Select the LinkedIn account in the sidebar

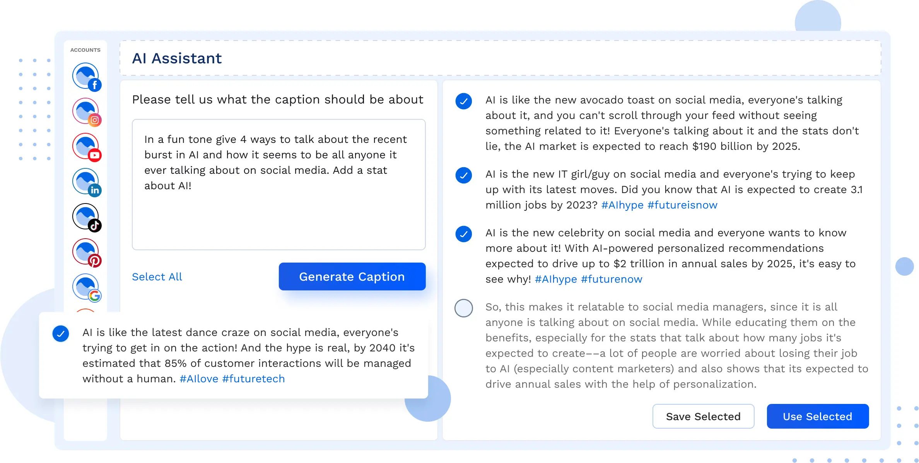pos(85,181)
